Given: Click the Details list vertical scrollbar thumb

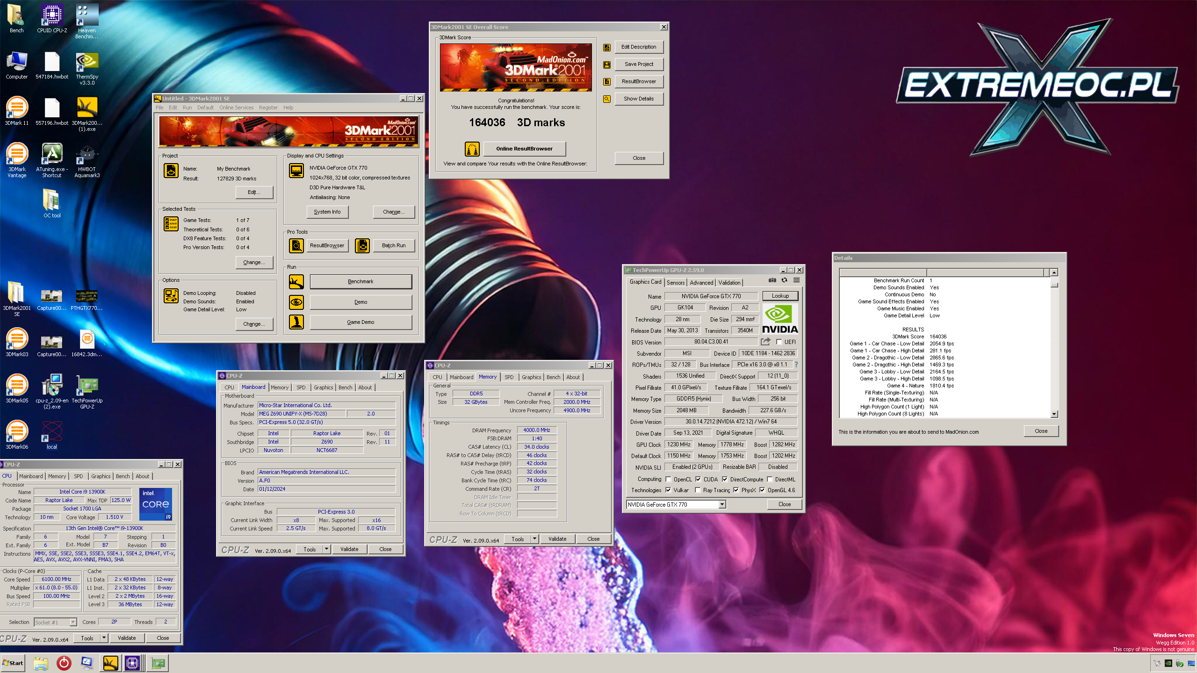Looking at the screenshot, I should click(x=1054, y=284).
